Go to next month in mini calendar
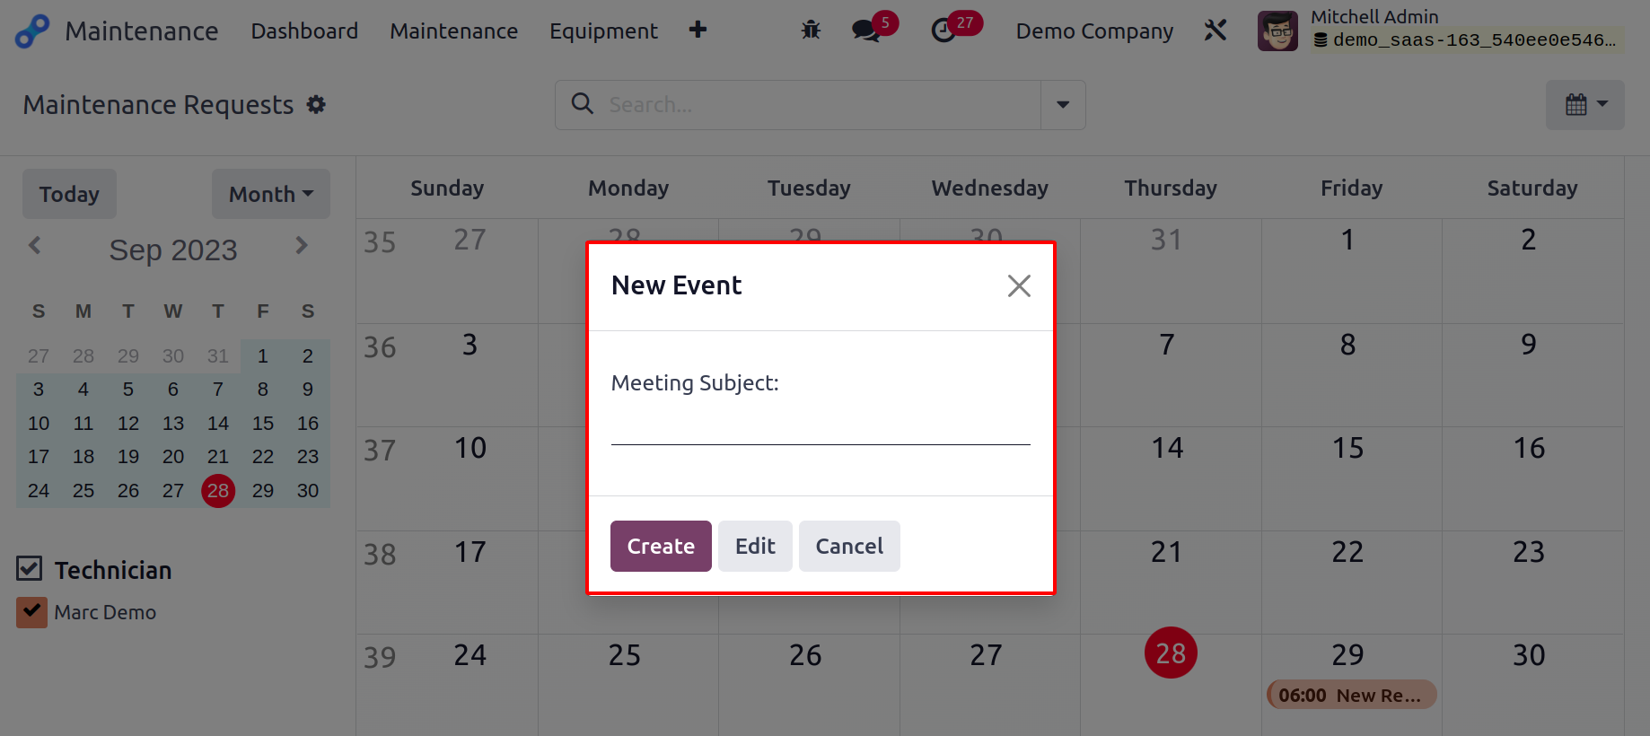Screen dimensions: 1650x736 click(302, 245)
